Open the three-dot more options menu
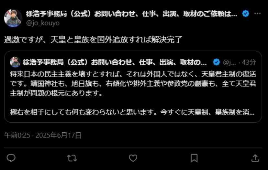The height and width of the screenshot is (170, 268). [x=257, y=14]
